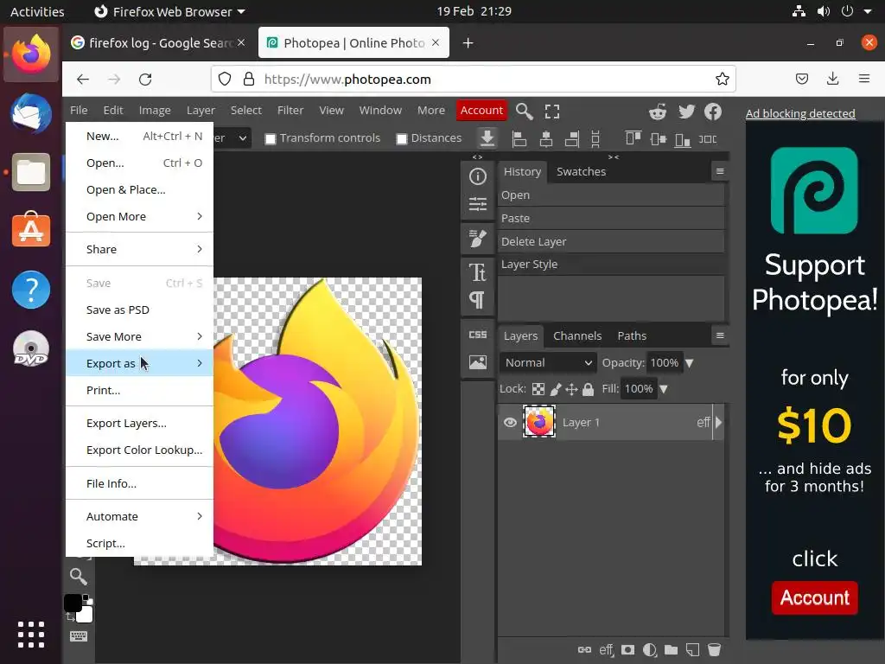Toggle lock image pixels brush icon
The height and width of the screenshot is (664, 885).
(556, 389)
